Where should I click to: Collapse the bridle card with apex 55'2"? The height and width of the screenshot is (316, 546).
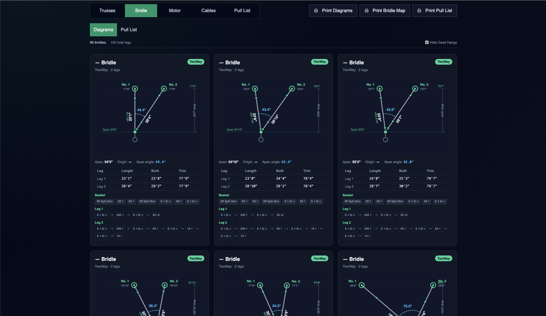point(345,63)
